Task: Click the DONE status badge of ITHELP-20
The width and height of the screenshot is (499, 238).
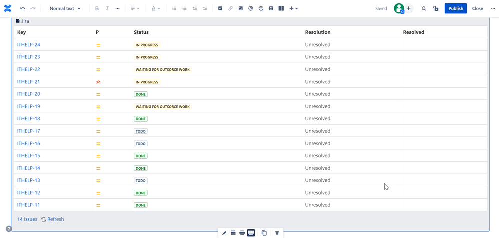Action: point(141,94)
